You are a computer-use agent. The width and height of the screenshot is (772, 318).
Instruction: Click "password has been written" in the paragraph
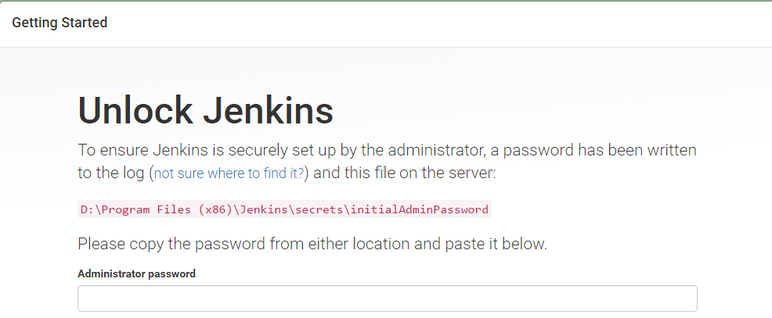(x=600, y=150)
